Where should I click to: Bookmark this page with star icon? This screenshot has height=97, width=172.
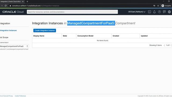click(158, 6)
